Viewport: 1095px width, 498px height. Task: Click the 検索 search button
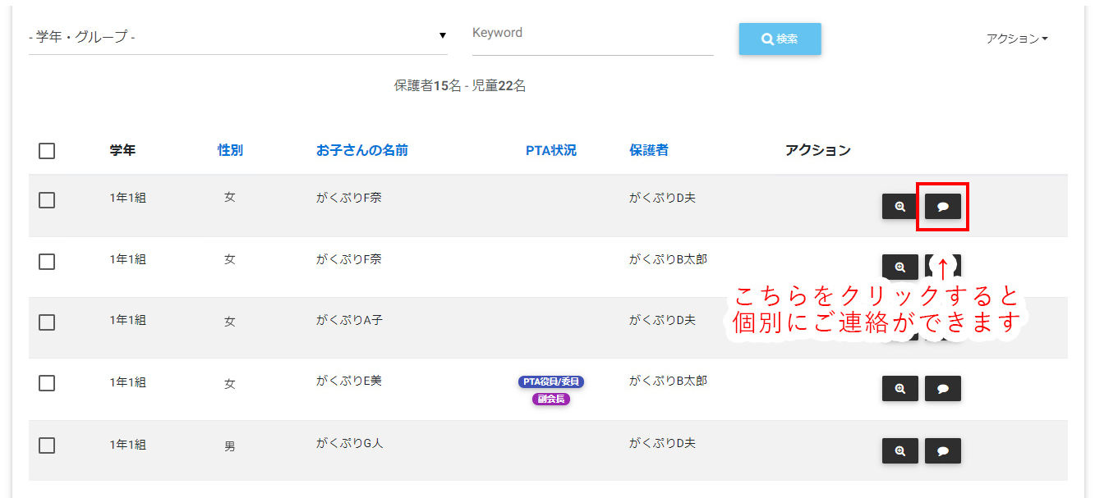780,39
